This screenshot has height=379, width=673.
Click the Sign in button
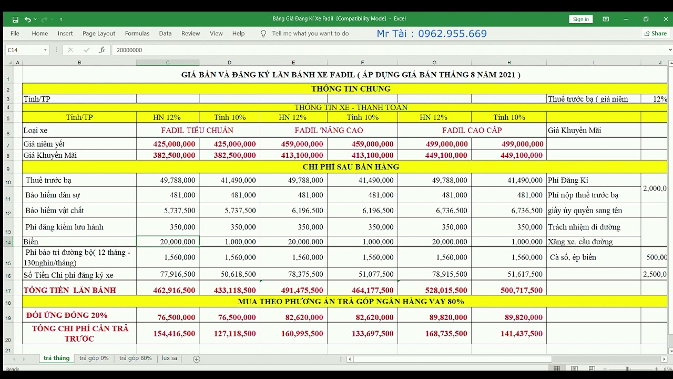tap(580, 19)
